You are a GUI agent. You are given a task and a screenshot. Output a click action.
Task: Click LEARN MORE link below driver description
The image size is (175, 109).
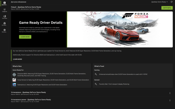17,59
